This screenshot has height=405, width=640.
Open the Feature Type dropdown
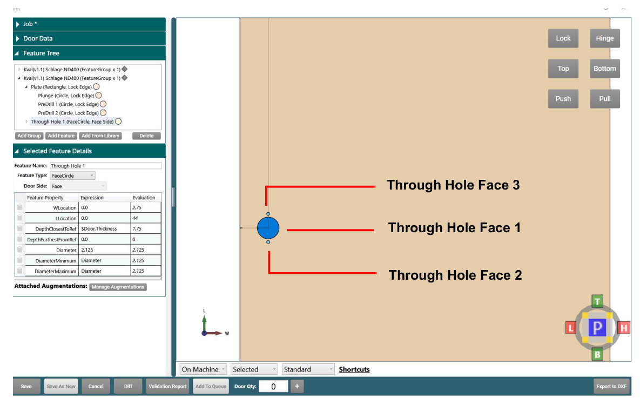tap(73, 175)
